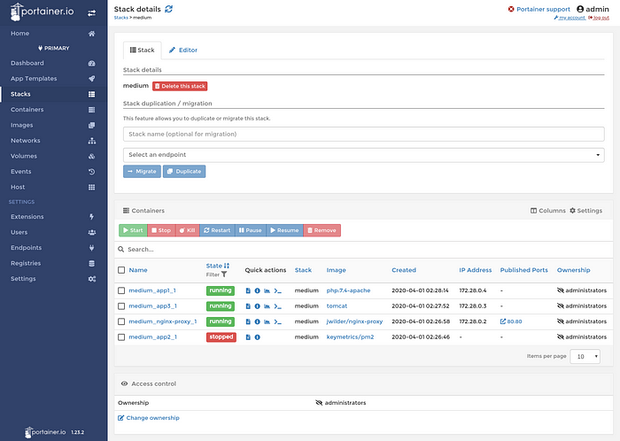Refresh stack details with the sync icon

tap(169, 9)
